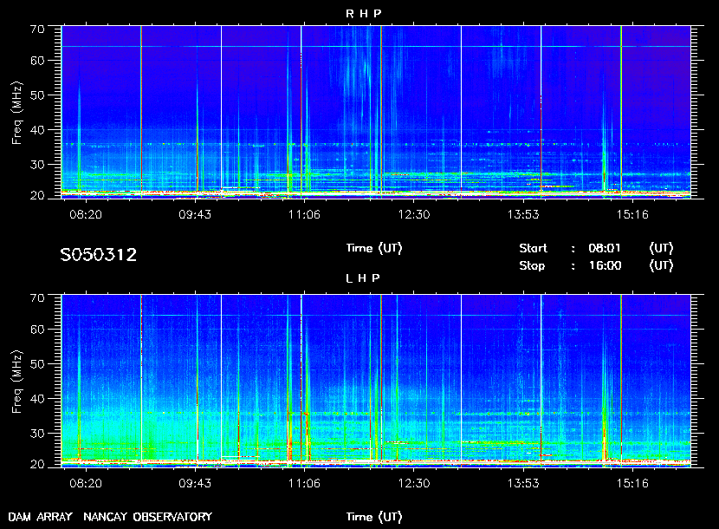Click the "13:53" time tick under LHP plot
The height and width of the screenshot is (529, 719).
523,483
